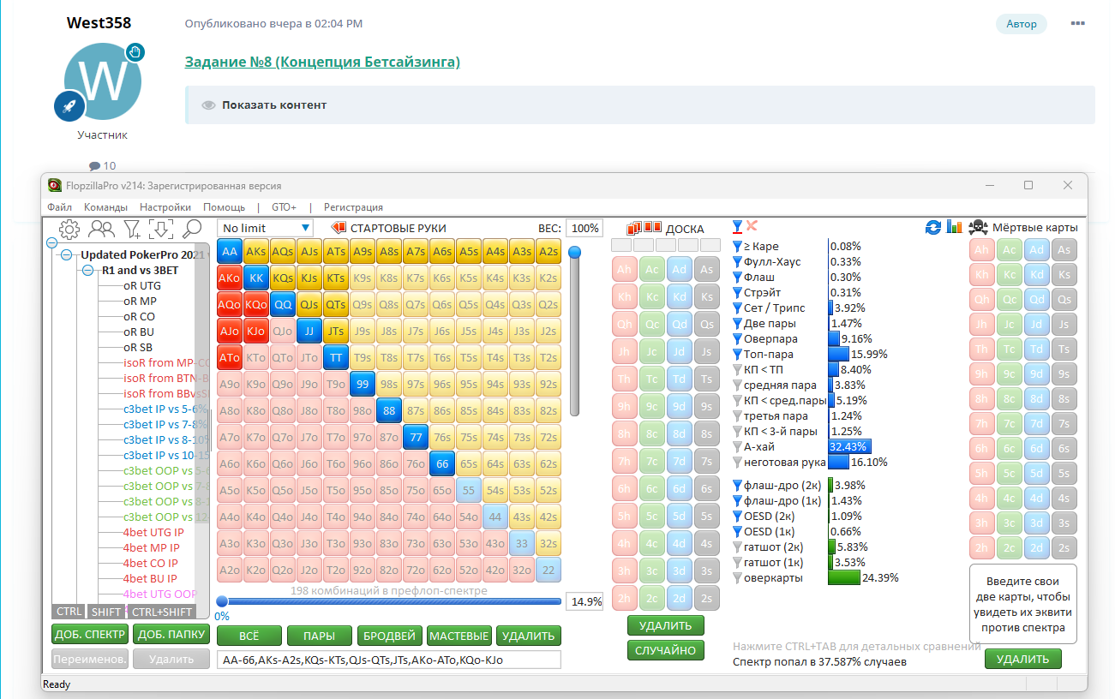
Task: Click the underlined blue funnel filter icon
Action: (x=738, y=226)
